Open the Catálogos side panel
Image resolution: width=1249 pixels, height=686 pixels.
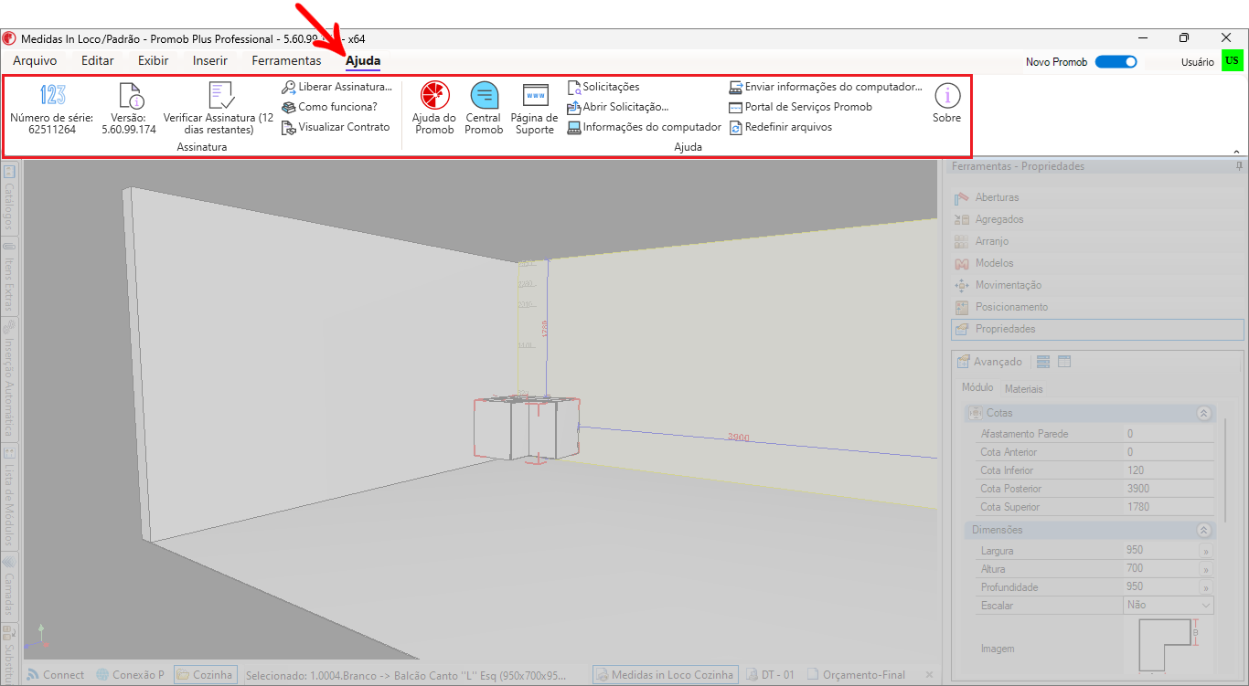[9, 198]
